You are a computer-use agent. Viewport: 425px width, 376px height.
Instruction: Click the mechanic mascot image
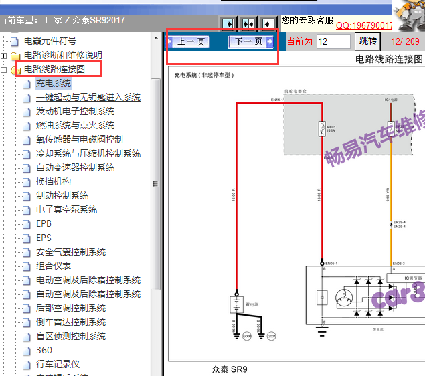click(410, 15)
